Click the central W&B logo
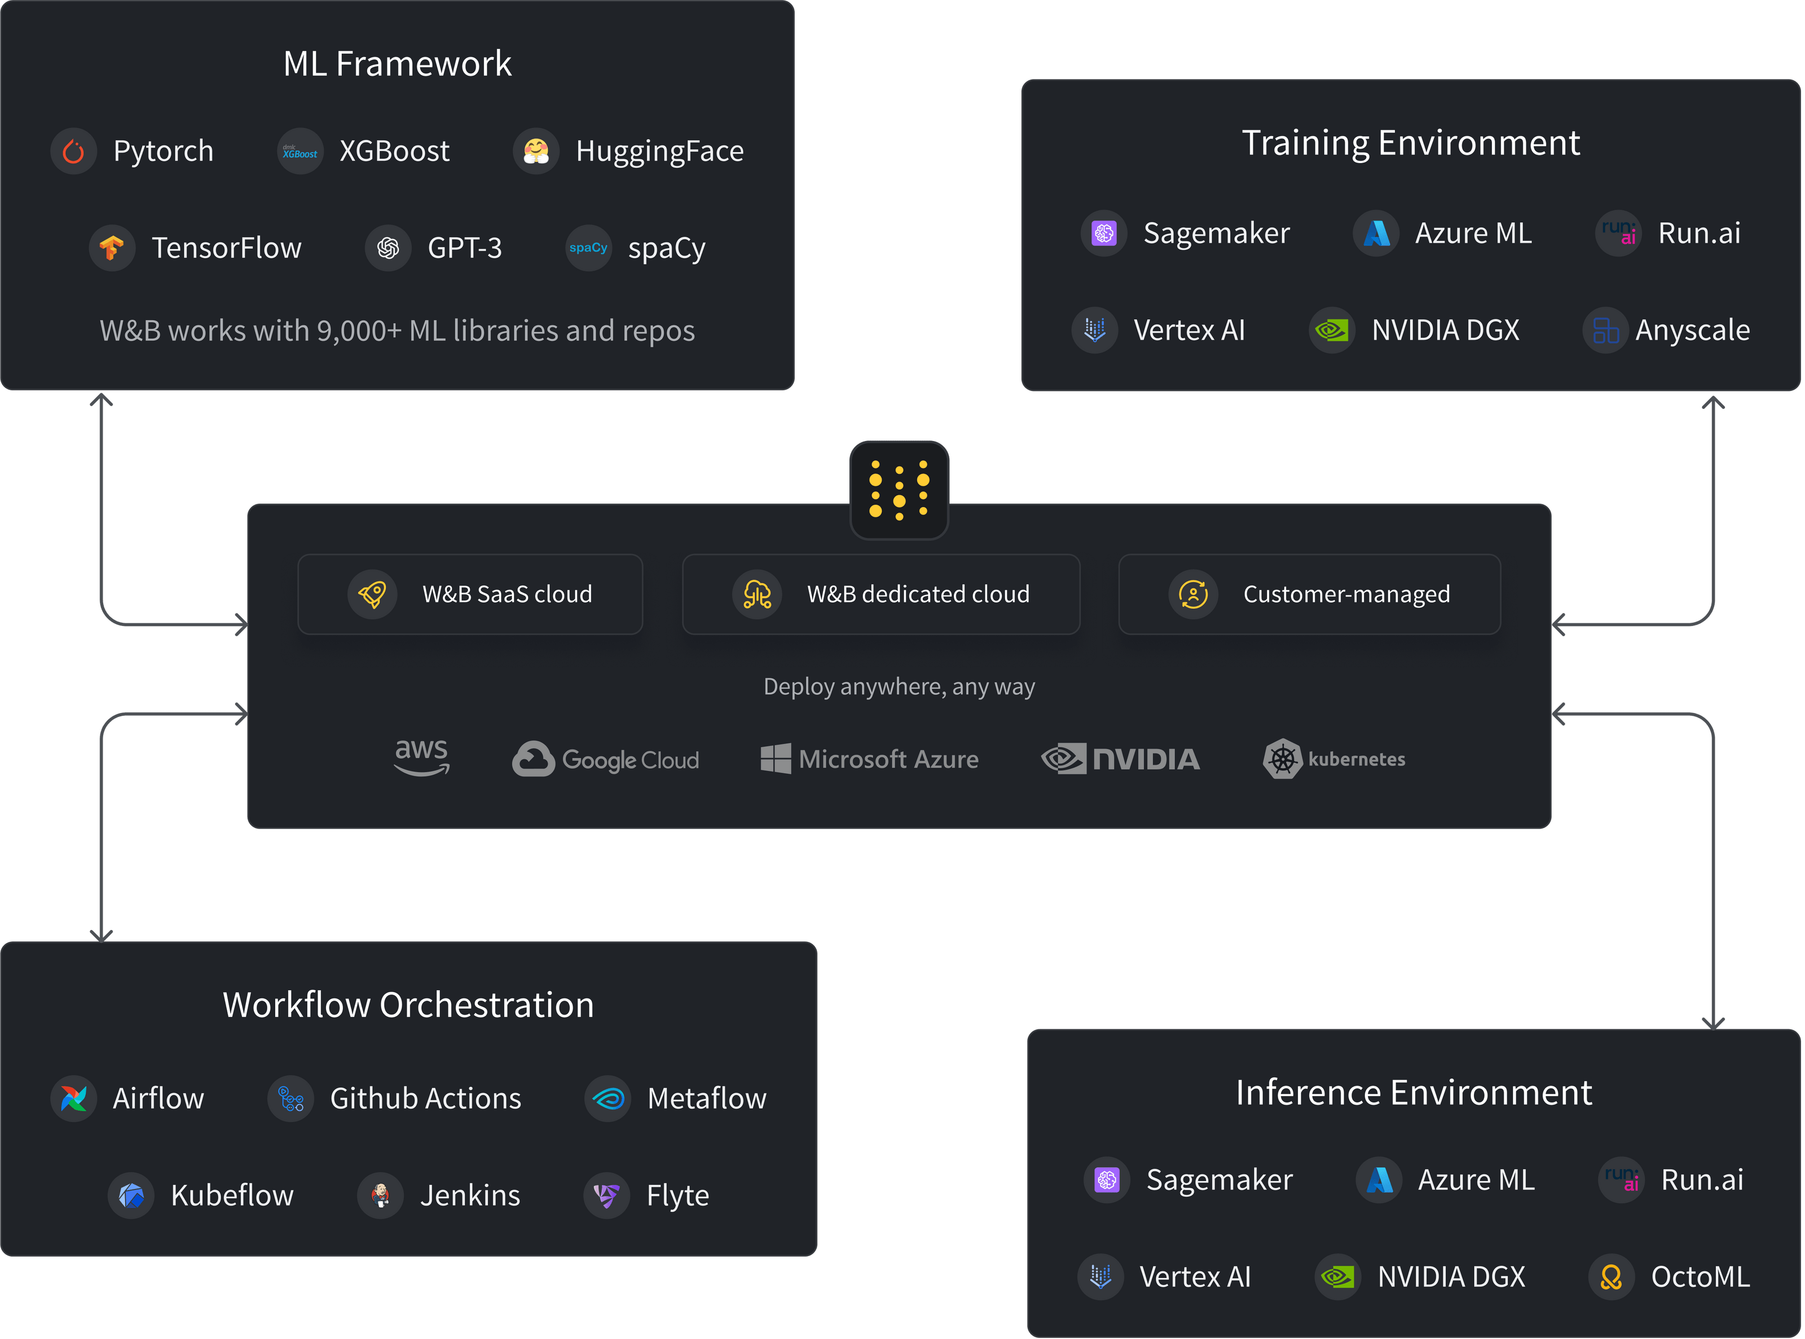The image size is (1805, 1339). click(x=900, y=490)
